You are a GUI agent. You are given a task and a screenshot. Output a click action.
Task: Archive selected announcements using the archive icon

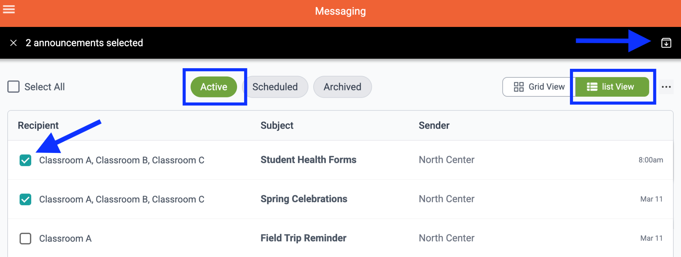pyautogui.click(x=666, y=43)
